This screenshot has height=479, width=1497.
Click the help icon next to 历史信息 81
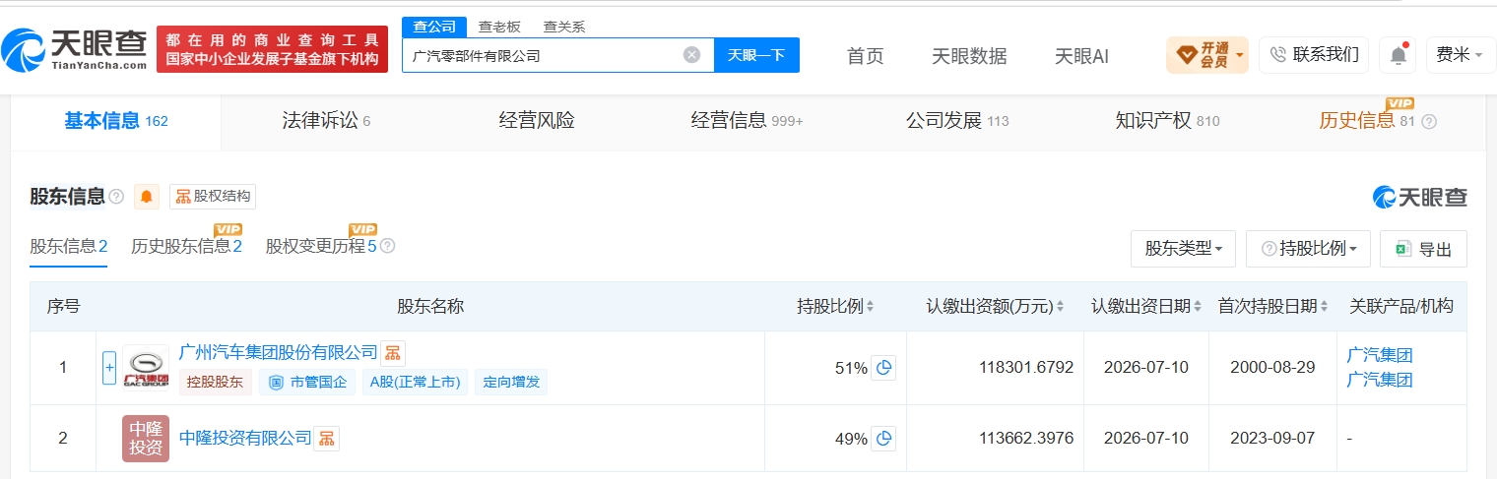[1429, 122]
